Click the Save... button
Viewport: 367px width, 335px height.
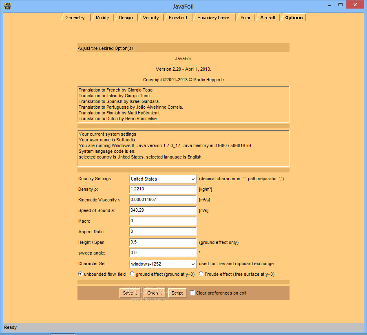pyautogui.click(x=130, y=293)
